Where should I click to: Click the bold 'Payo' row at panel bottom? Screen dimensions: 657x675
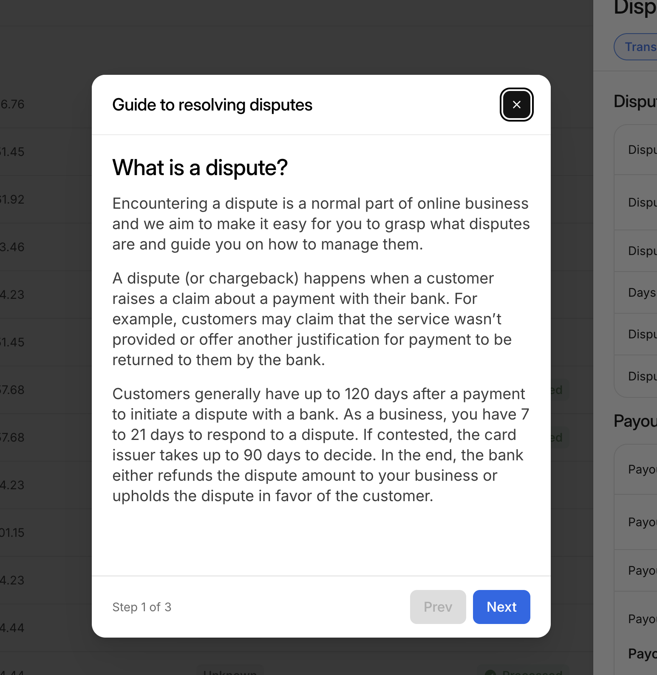642,654
